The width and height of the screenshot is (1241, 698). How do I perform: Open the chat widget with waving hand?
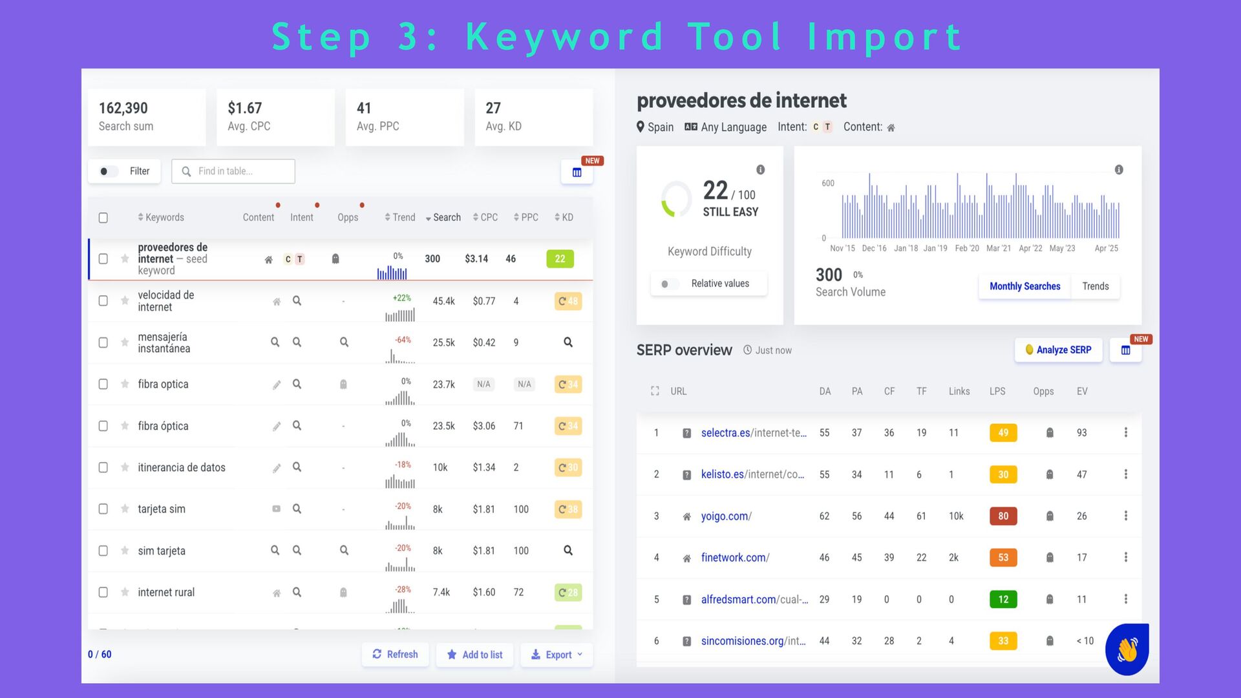click(x=1127, y=650)
